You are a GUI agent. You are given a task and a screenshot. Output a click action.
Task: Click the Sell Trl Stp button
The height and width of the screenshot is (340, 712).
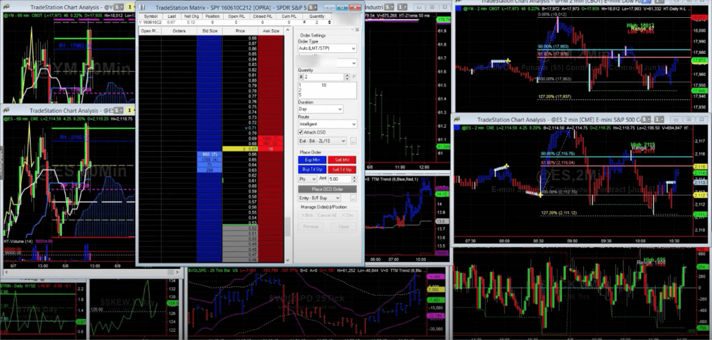pyautogui.click(x=342, y=169)
